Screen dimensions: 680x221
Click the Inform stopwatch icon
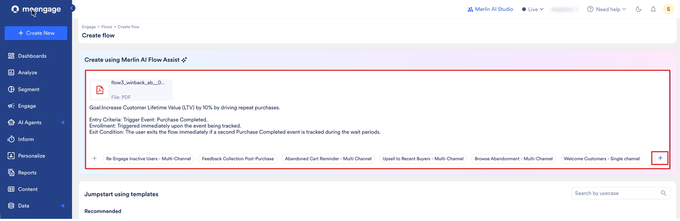point(11,139)
